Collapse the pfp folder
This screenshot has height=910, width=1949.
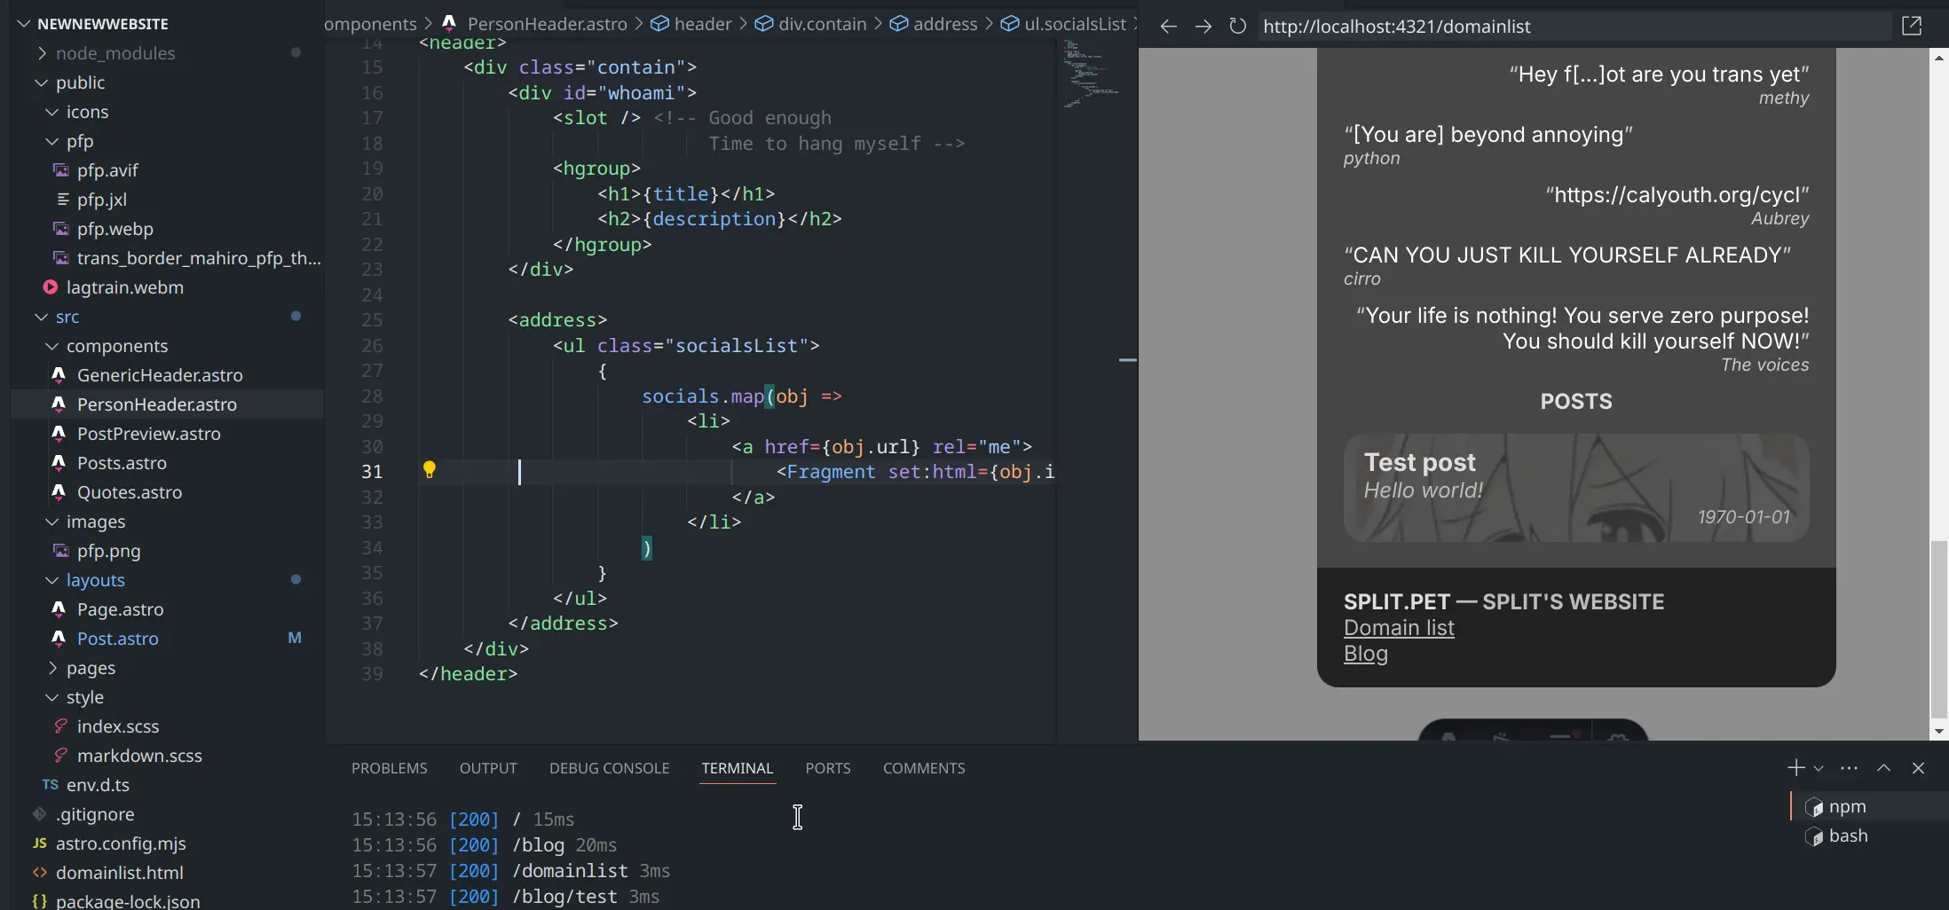coord(167,141)
